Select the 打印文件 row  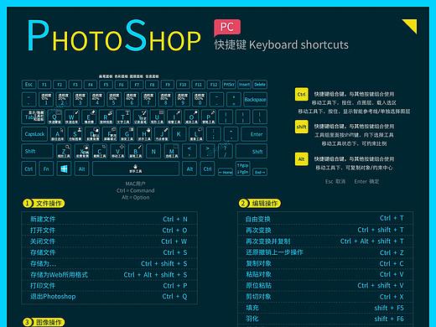(109, 286)
